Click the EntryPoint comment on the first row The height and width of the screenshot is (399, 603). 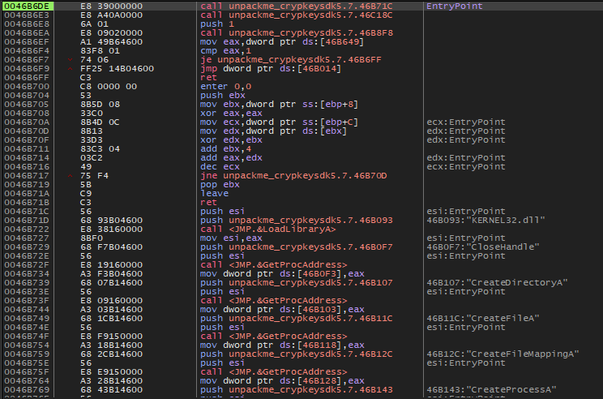pyautogui.click(x=454, y=6)
